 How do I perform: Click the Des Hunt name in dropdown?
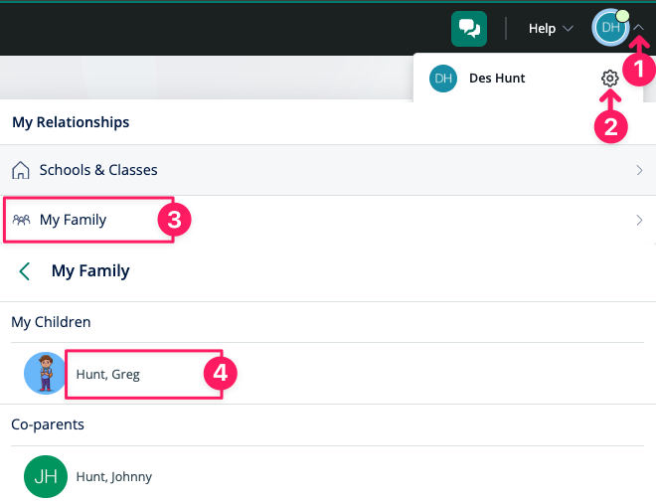(x=497, y=79)
